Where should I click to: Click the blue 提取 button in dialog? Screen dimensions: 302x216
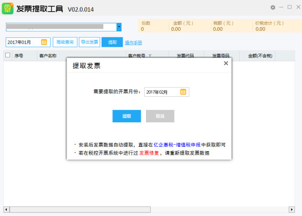tap(127, 116)
